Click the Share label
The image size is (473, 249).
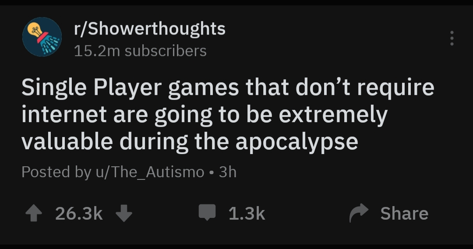404,214
